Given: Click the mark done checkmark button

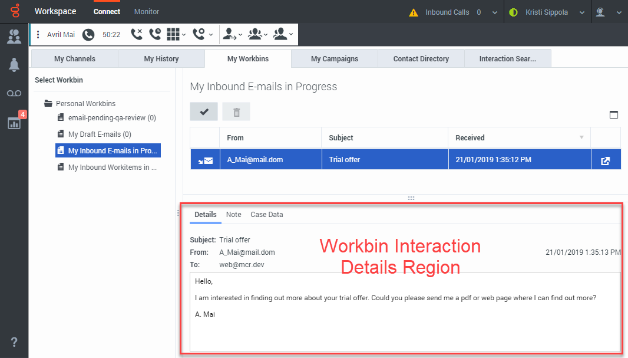Looking at the screenshot, I should pos(204,111).
